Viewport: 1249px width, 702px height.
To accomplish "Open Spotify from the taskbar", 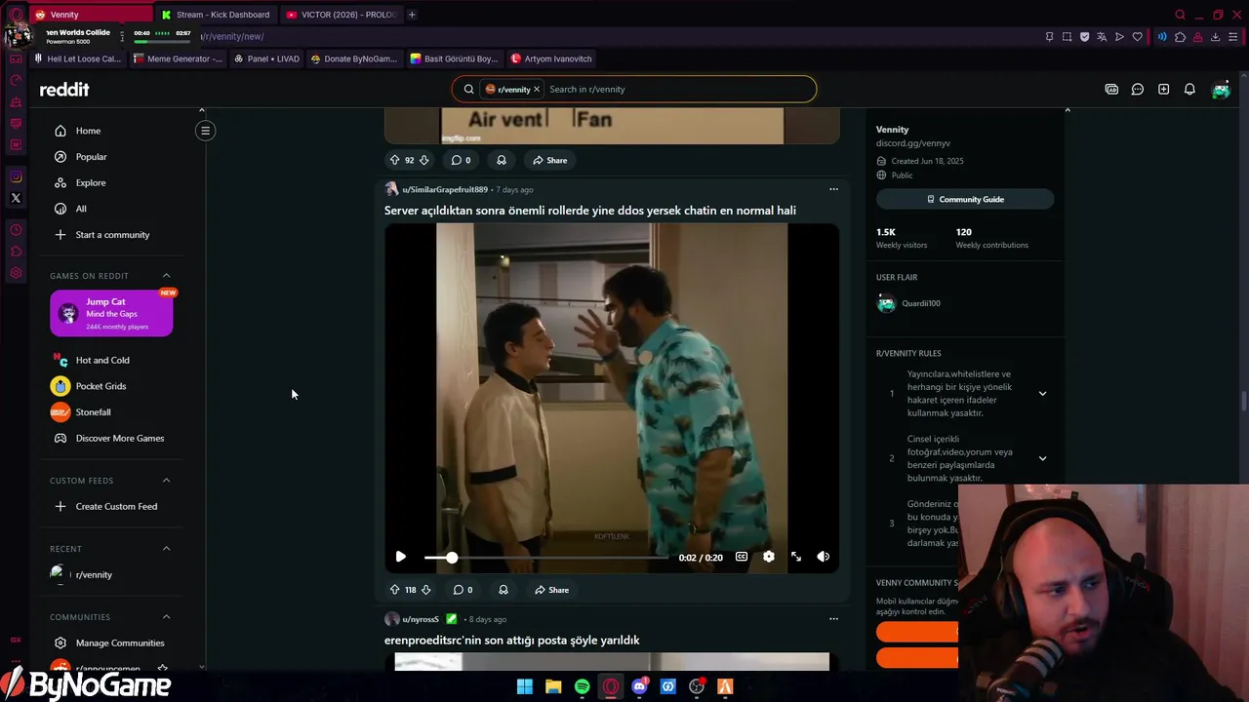I will (582, 686).
